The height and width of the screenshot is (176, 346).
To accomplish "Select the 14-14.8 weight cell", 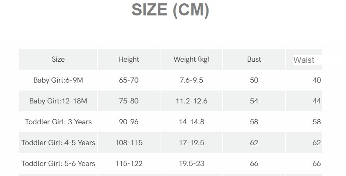I will tap(191, 122).
